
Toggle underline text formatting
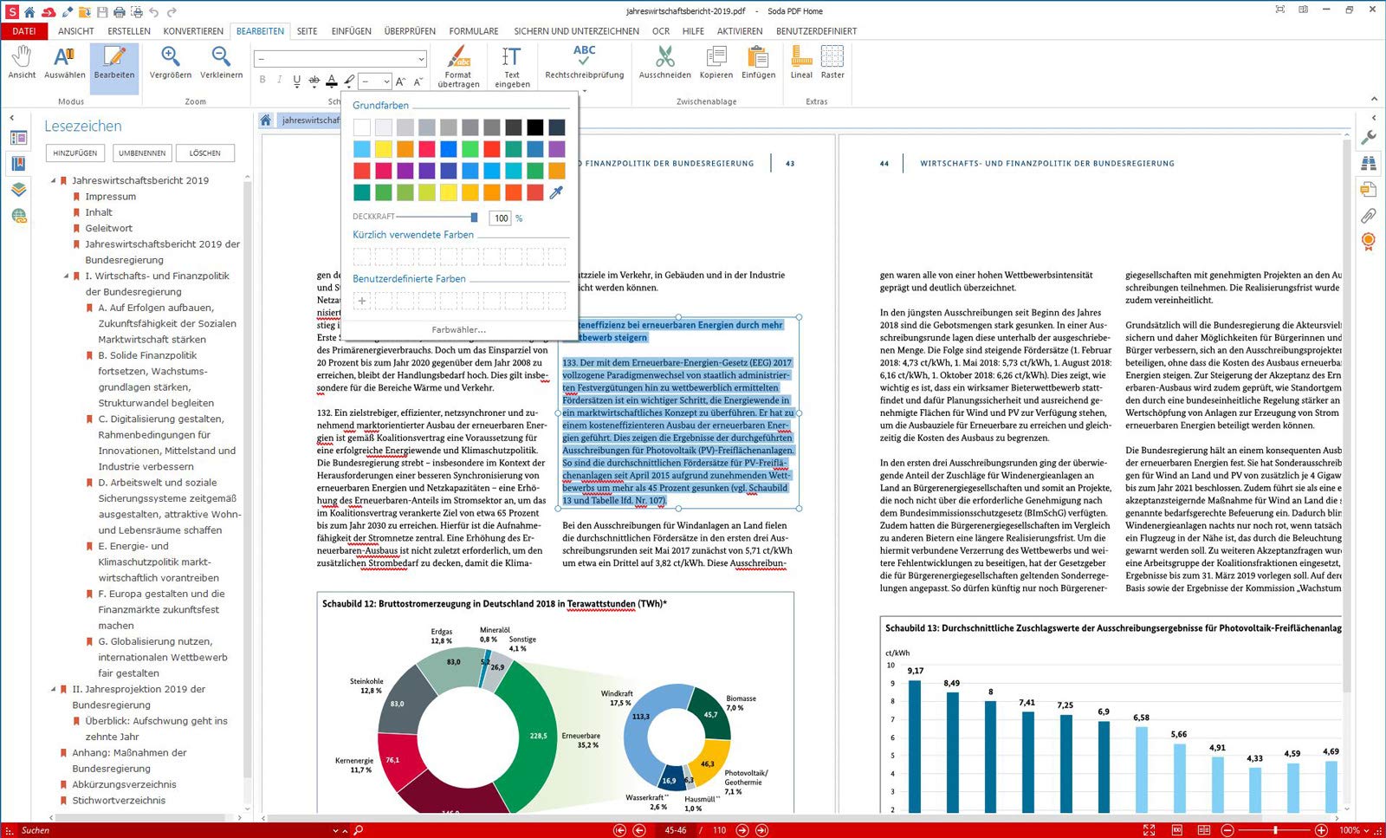tap(296, 81)
